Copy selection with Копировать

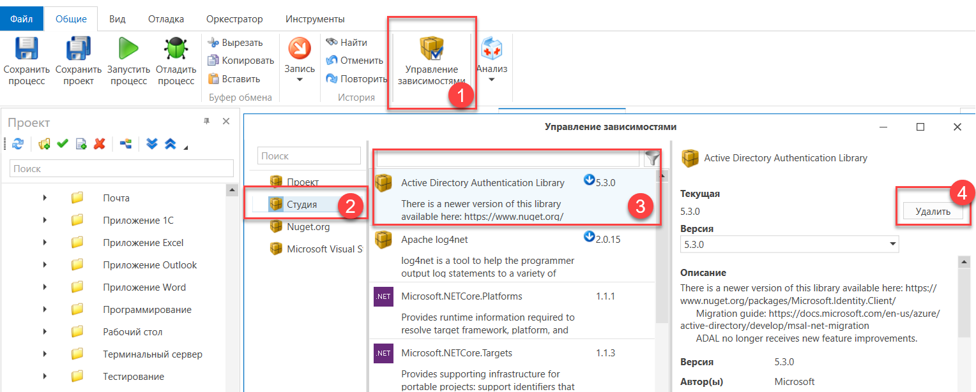click(x=240, y=61)
